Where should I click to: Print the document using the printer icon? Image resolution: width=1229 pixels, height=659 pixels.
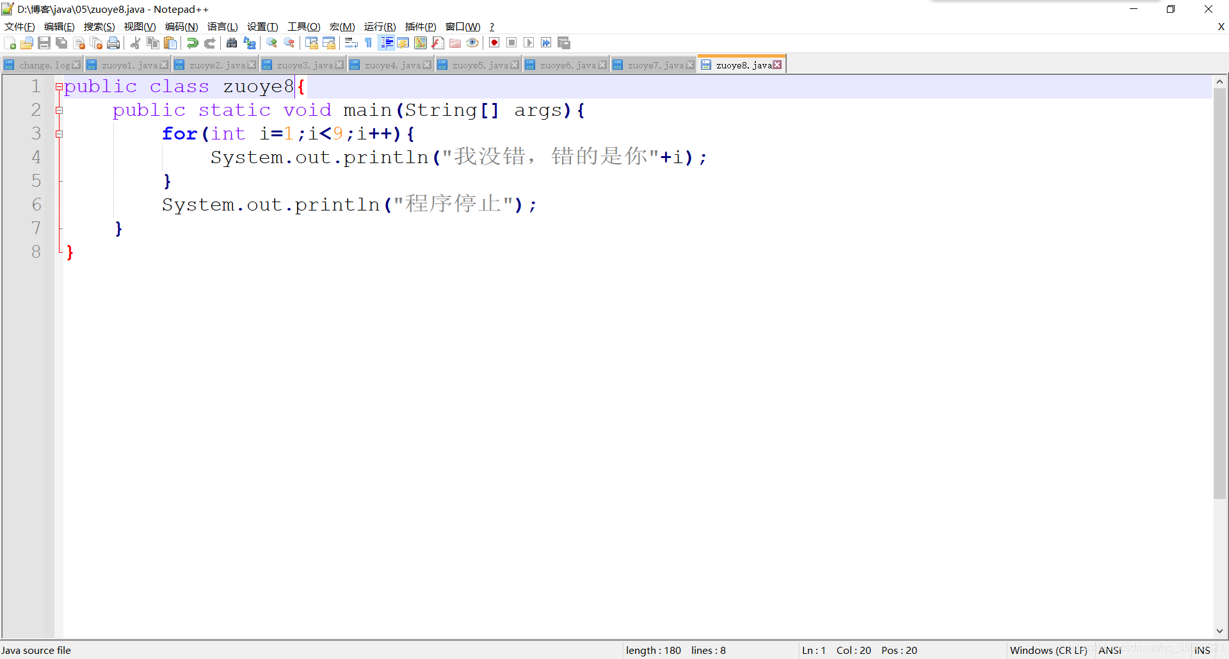113,43
